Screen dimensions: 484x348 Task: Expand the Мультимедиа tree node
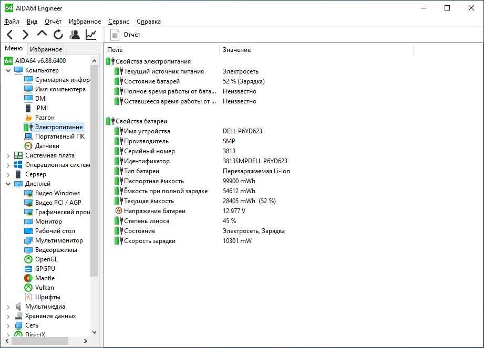tap(8, 307)
